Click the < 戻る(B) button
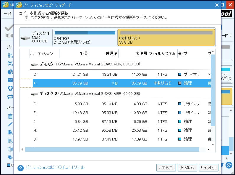Viewport: 235px width, 175px height. (166, 168)
